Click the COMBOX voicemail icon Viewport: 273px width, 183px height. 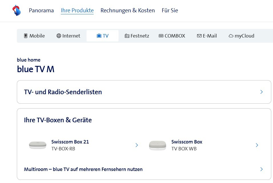pos(161,36)
